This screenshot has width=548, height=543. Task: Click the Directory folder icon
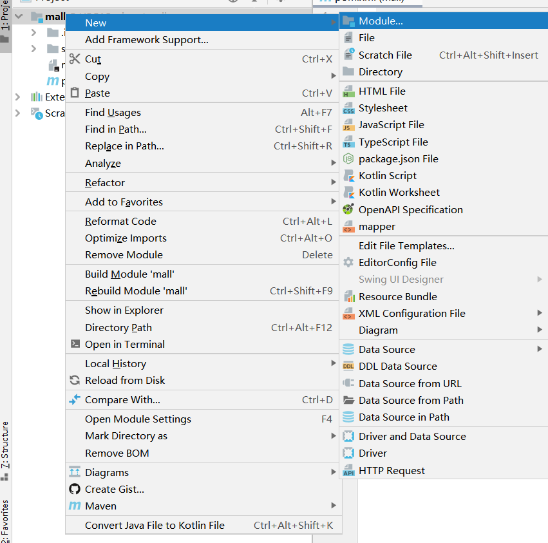(348, 71)
